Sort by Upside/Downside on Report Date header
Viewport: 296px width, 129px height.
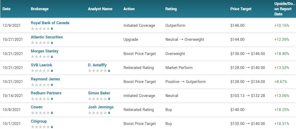click(285, 9)
